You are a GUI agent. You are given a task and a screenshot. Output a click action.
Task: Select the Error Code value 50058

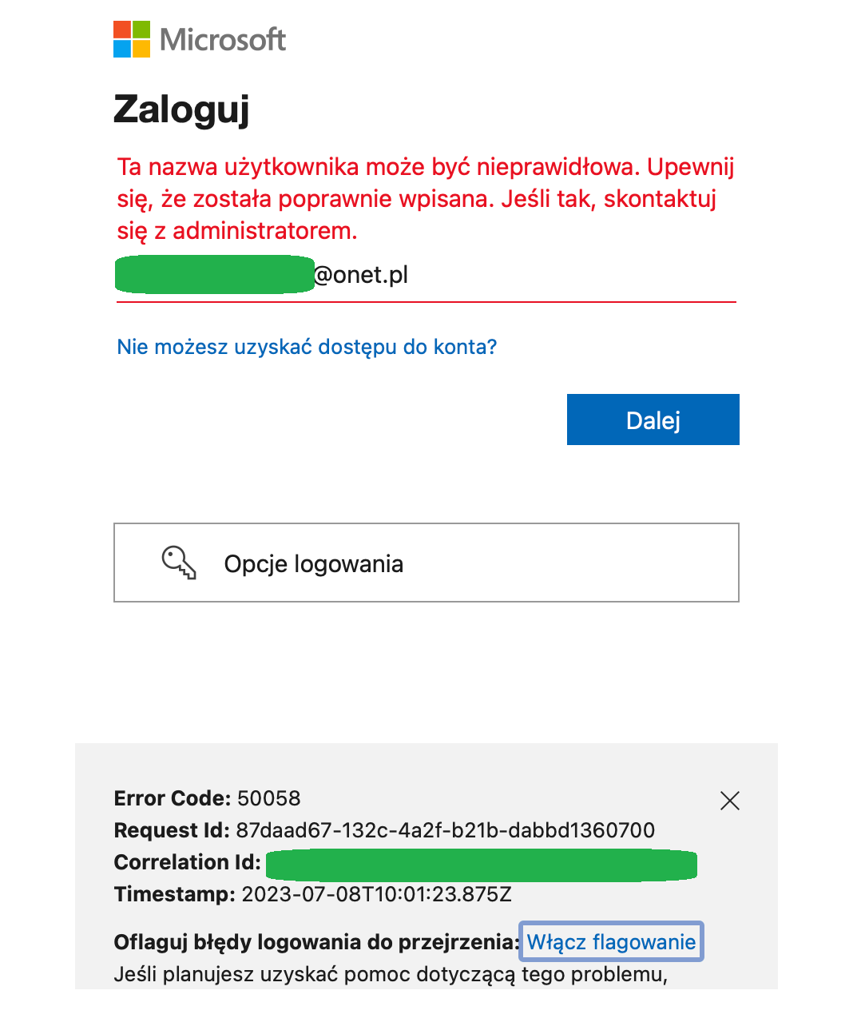(x=269, y=798)
